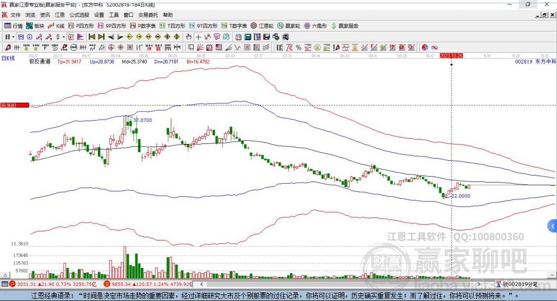The height and width of the screenshot is (301, 557).
Task: Switch to K线 view
Action: coord(56,26)
